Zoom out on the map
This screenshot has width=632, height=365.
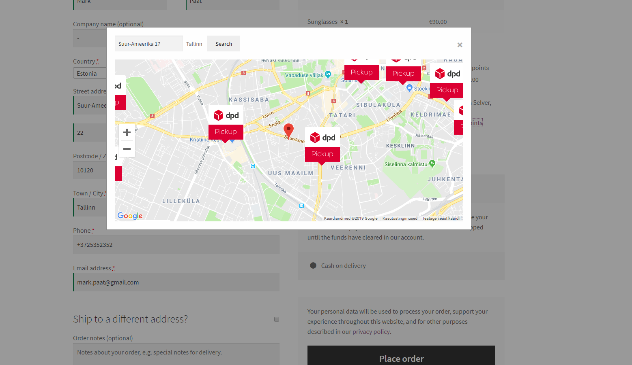coord(127,149)
